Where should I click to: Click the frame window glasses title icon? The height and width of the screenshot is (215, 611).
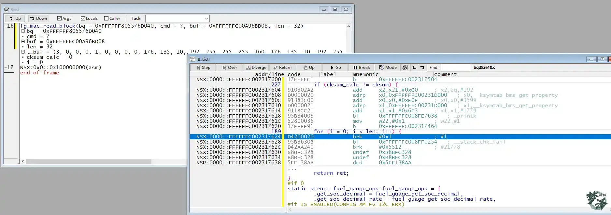coord(6,9)
